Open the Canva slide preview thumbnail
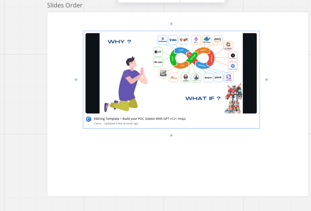This screenshot has height=211, width=311. (171, 73)
